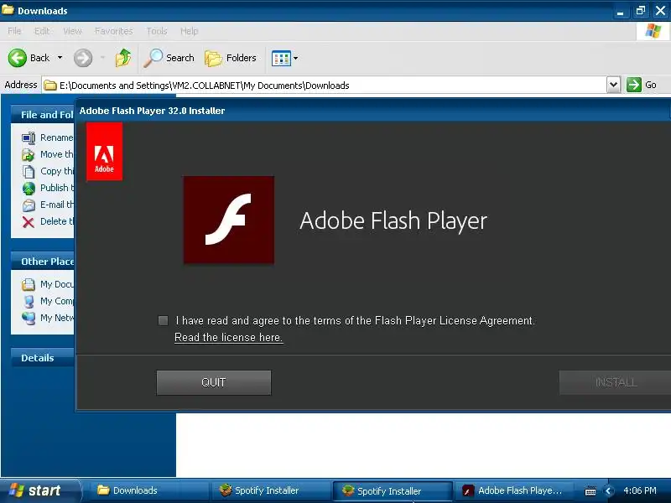Click the QUIT button in Flash installer
This screenshot has height=503, width=671.
(214, 382)
